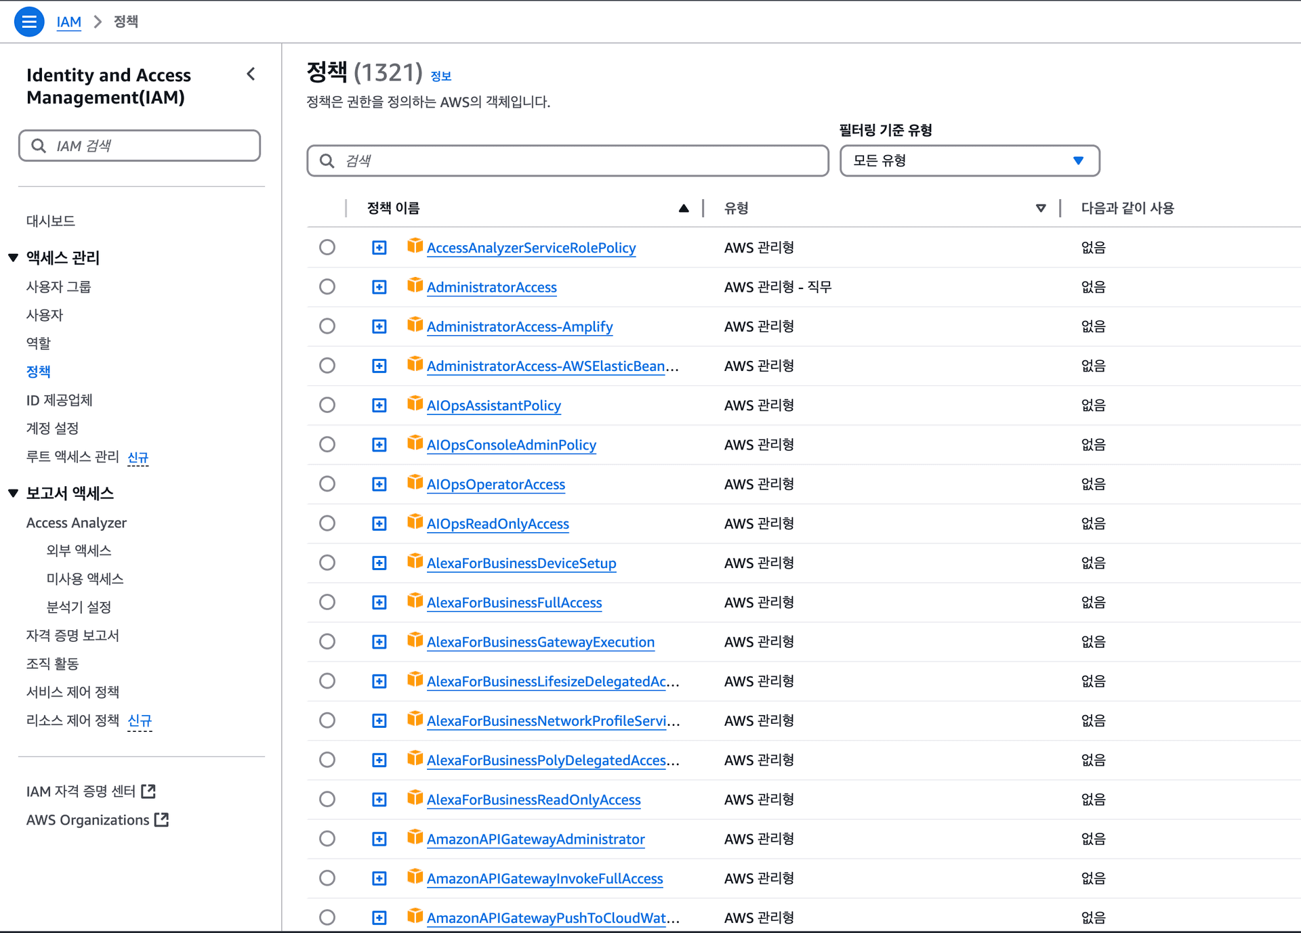
Task: Expand details for AIOpsConsoleAdminPolicy row
Action: click(379, 445)
